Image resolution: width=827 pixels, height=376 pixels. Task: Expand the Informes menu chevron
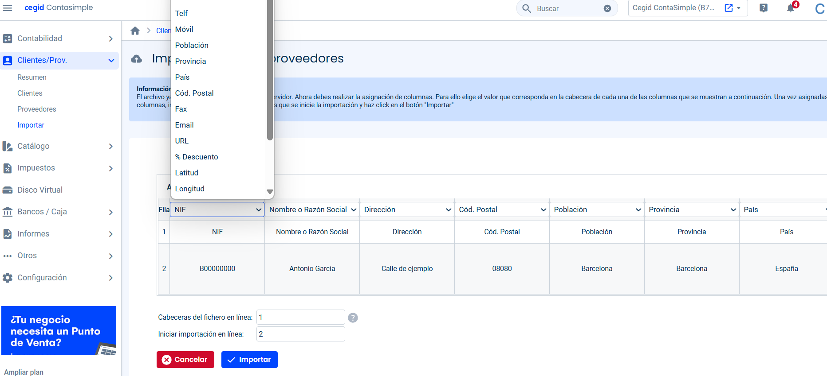[x=111, y=234]
